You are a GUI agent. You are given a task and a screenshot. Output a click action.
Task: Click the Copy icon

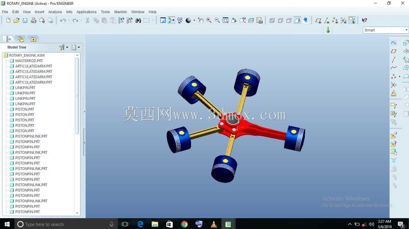point(96,20)
